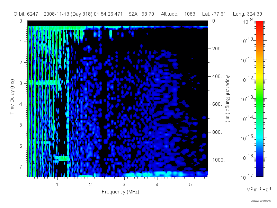The width and height of the screenshot is (277, 208).
Task: Click the Long: 324.39 header value
Action: 247,14
